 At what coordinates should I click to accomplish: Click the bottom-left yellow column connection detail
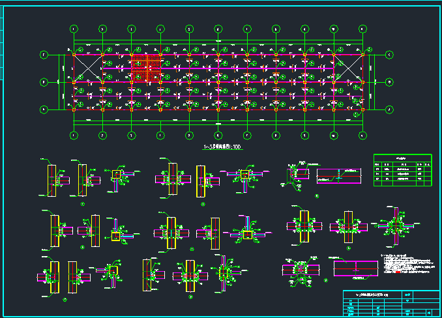click(54, 277)
